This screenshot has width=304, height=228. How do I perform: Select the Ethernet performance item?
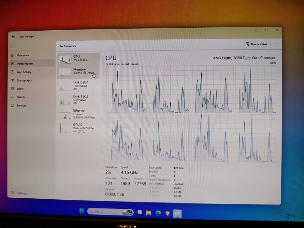coord(78,114)
